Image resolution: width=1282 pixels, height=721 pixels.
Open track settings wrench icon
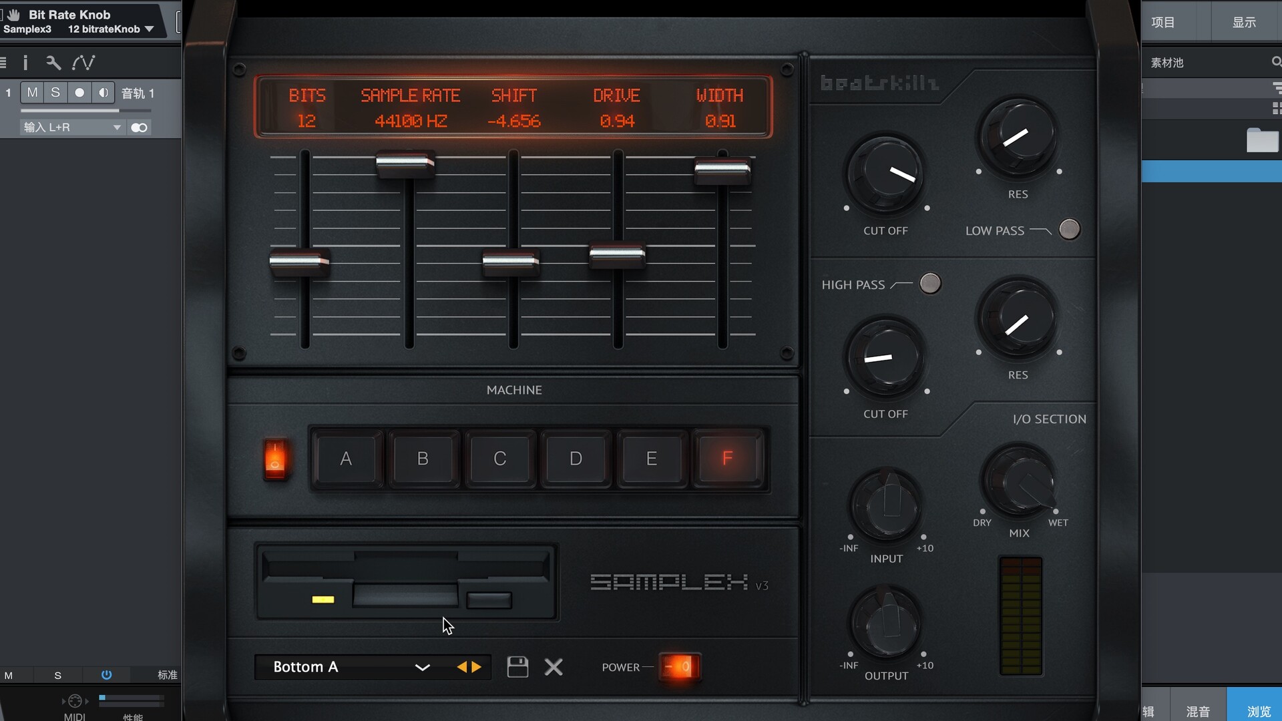(x=53, y=63)
